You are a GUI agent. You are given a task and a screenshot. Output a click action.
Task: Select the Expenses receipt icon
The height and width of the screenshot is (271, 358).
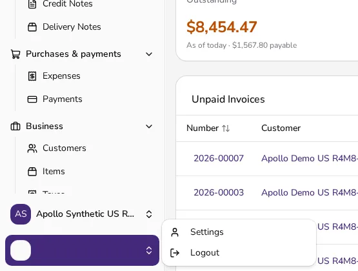pos(32,76)
